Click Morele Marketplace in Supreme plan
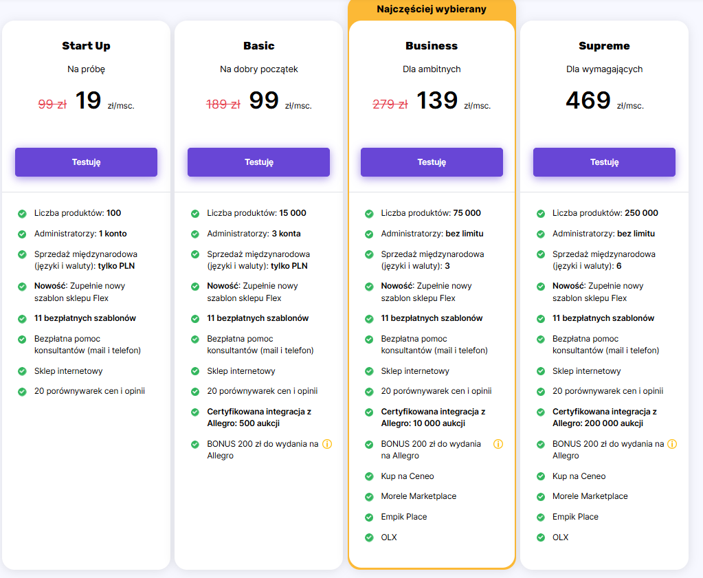Screen dimensions: 703x578 click(590, 496)
